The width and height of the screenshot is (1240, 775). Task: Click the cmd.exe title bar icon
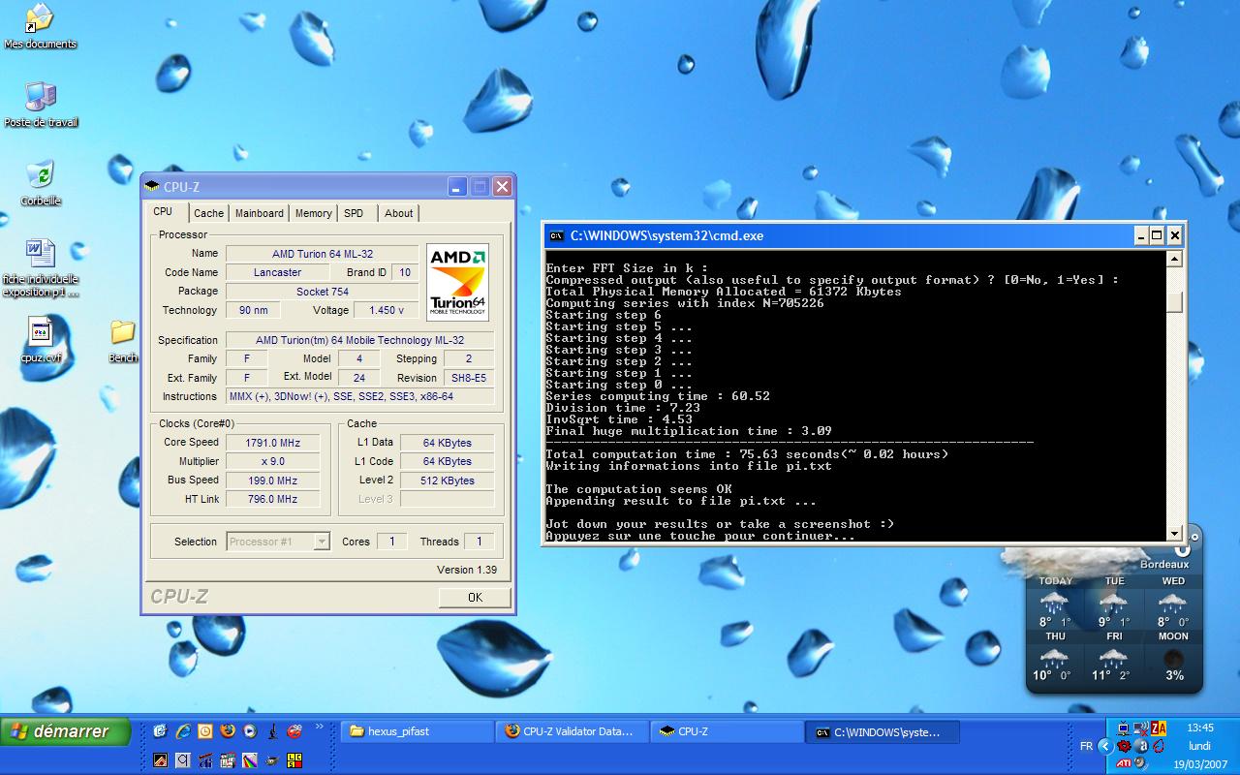point(556,235)
